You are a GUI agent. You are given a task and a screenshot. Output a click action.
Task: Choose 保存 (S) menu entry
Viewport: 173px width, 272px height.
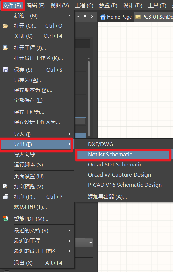(37, 70)
